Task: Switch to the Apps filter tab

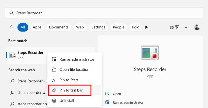Action: tap(37, 27)
